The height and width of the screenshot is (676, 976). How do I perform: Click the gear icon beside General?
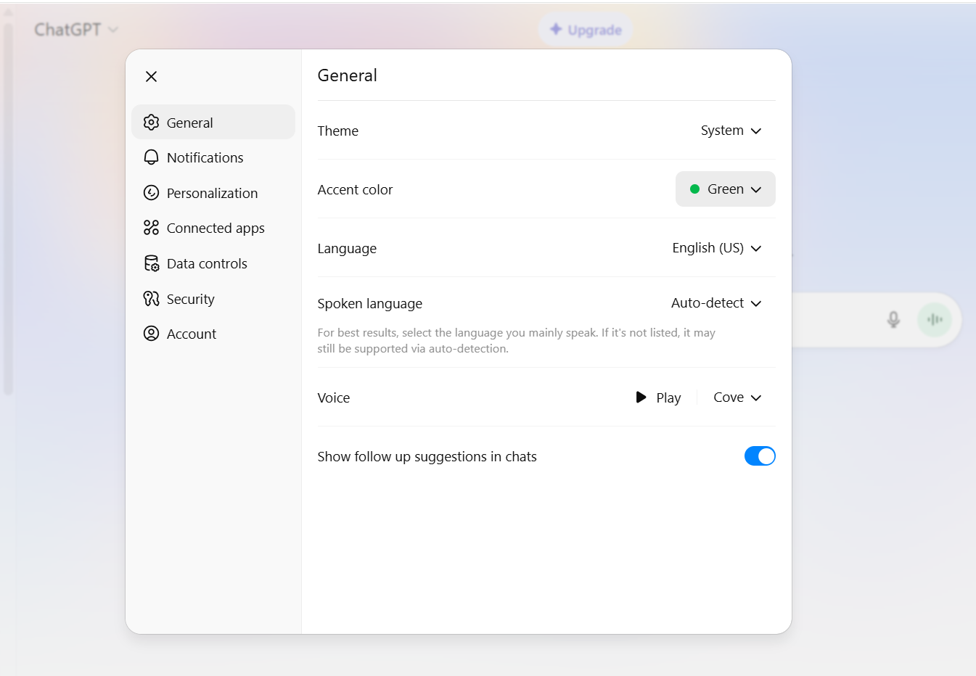[151, 123]
